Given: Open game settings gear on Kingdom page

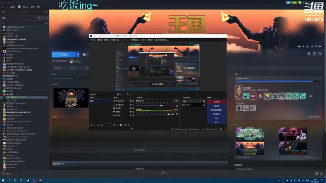Looking at the screenshot, I should click(309, 54).
